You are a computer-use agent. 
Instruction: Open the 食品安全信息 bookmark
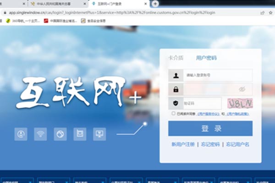[x=93, y=21]
